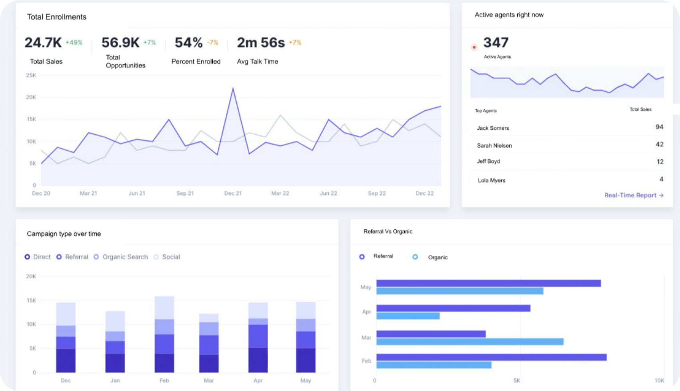Click the Mar Organic horizontal bar
This screenshot has height=391, width=680.
[x=470, y=342]
